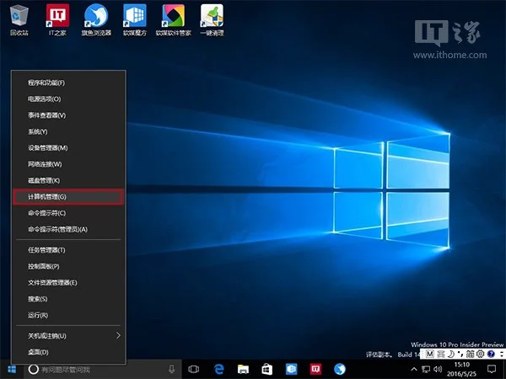Choose 搜索(S) menu entry
The height and width of the screenshot is (379, 506).
(68, 299)
